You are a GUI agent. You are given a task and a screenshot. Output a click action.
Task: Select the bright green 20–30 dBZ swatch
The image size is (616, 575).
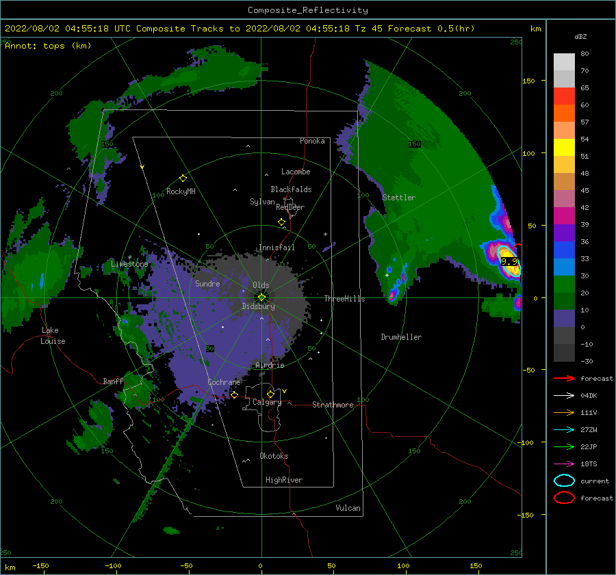point(564,284)
